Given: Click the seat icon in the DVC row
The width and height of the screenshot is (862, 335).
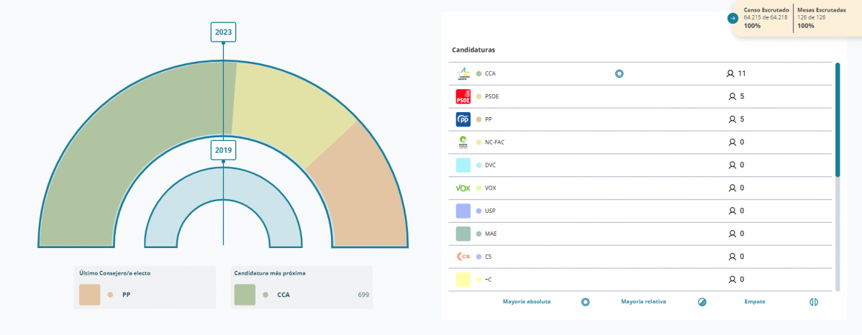Looking at the screenshot, I should pos(732,165).
